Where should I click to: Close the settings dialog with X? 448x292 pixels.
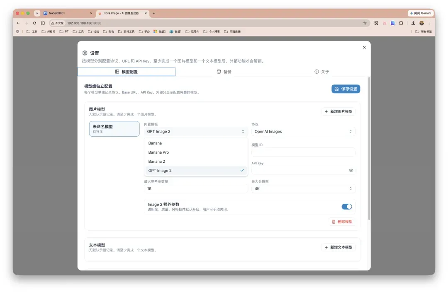tap(364, 47)
